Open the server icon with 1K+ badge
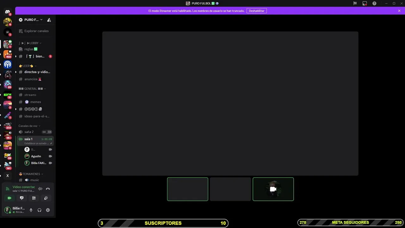The height and width of the screenshot is (228, 405). click(8, 135)
